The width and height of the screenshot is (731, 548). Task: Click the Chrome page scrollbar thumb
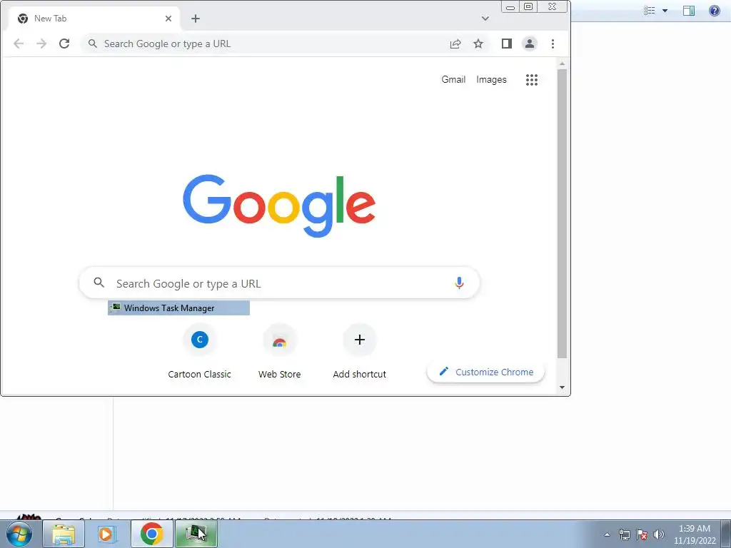pyautogui.click(x=563, y=213)
